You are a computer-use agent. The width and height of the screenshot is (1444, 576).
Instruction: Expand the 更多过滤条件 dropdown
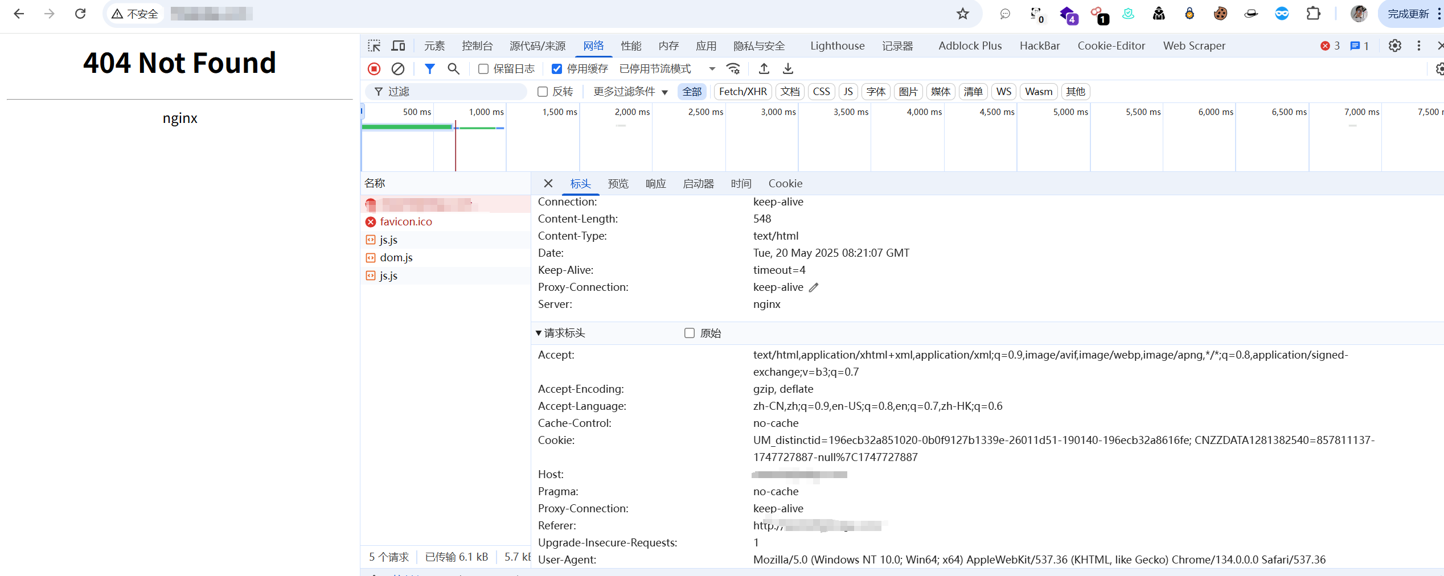pos(630,92)
